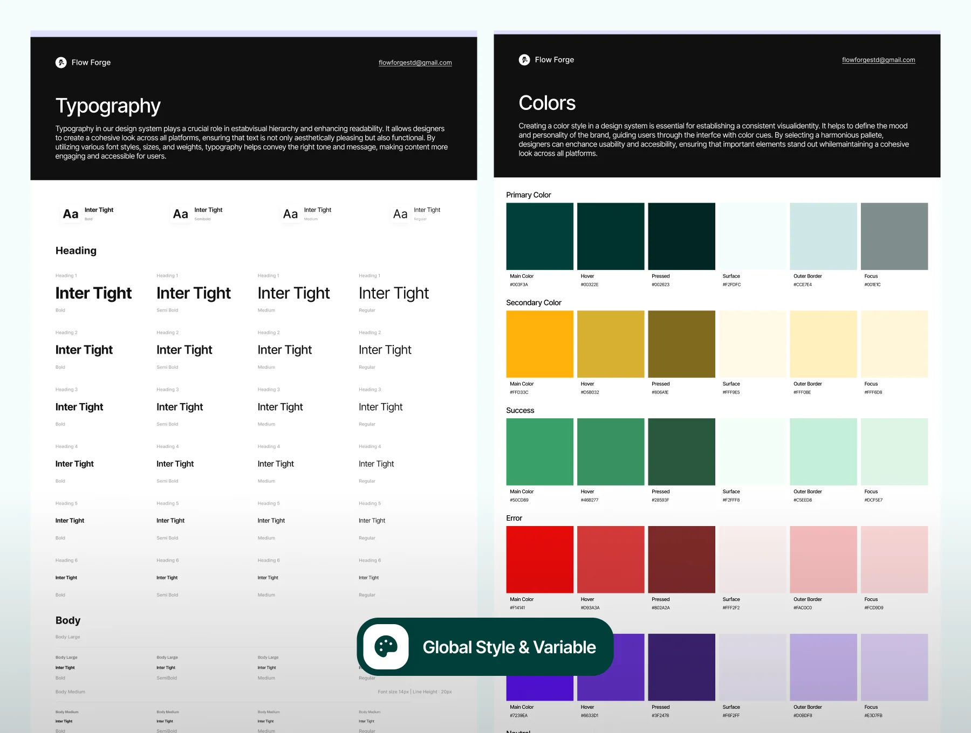Click the Error Pressed maroon swatch
The image size is (971, 733).
(x=682, y=560)
